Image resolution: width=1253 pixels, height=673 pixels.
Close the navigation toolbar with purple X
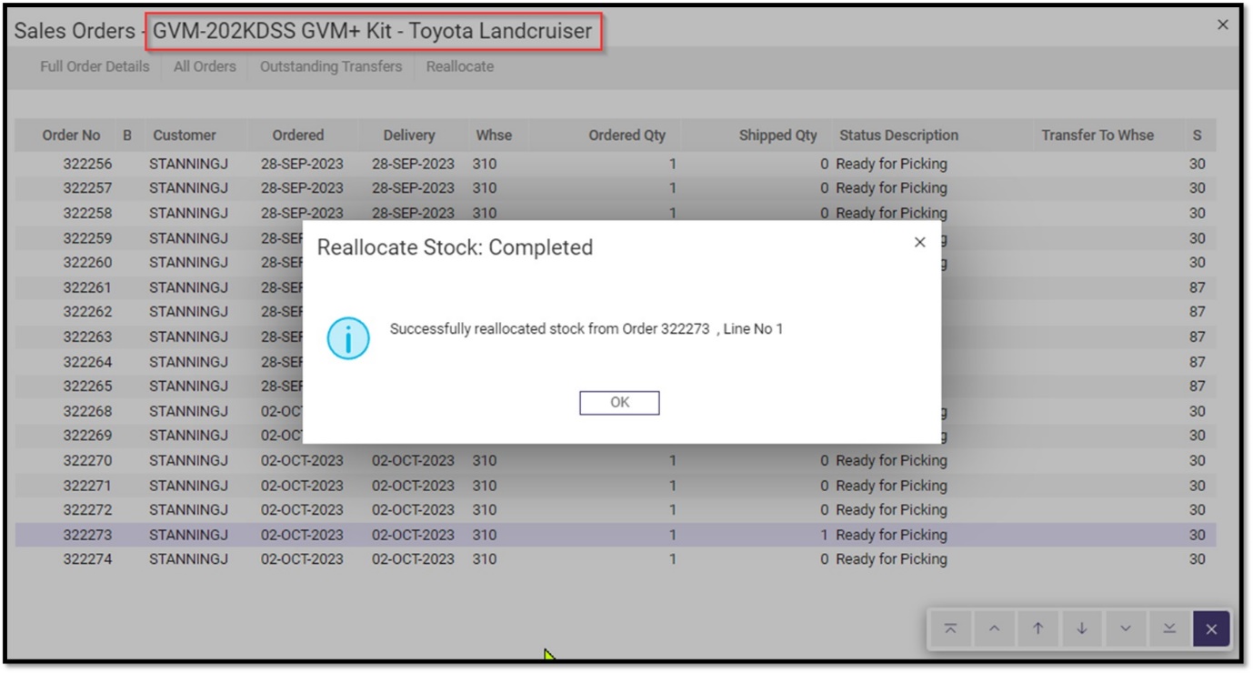coord(1211,629)
